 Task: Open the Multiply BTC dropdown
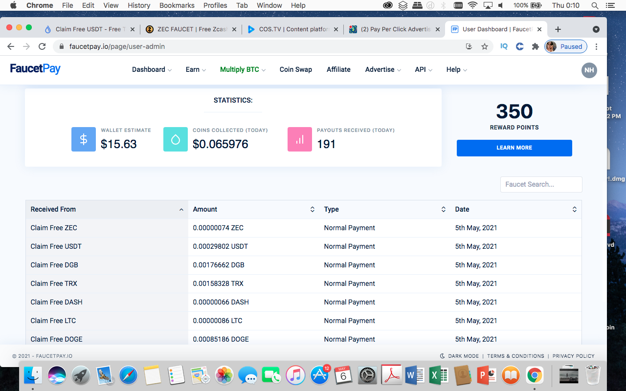click(x=243, y=69)
